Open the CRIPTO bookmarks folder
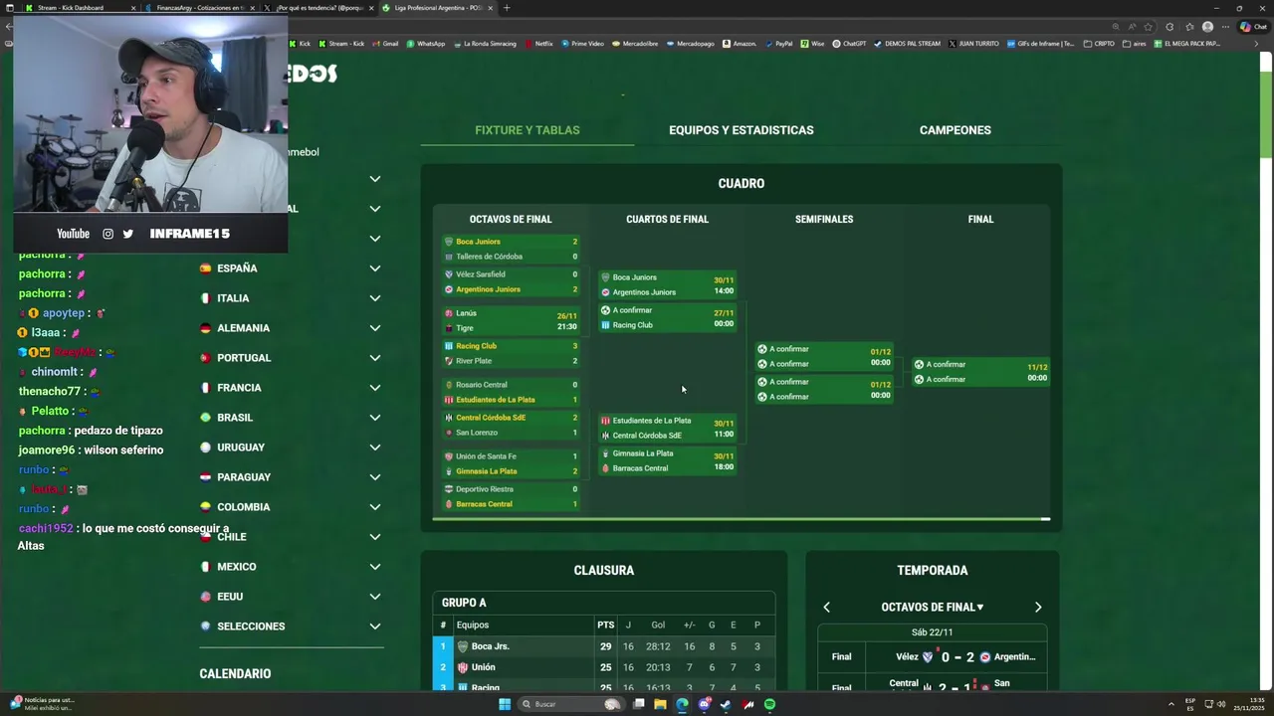Image resolution: width=1274 pixels, height=716 pixels. coord(1099,44)
